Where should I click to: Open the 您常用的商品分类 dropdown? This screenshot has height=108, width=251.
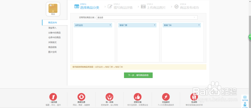(147, 17)
